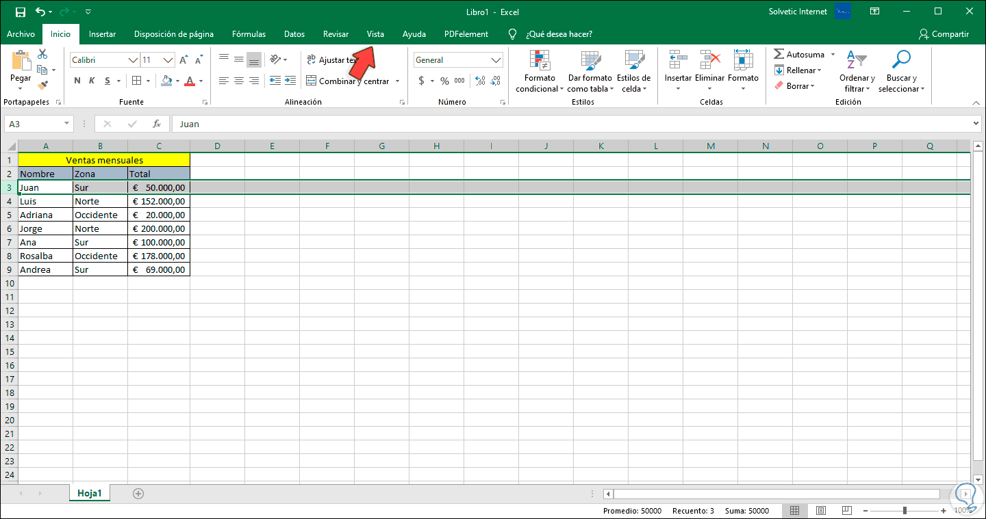
Task: Open Formato condicional
Action: point(540,72)
